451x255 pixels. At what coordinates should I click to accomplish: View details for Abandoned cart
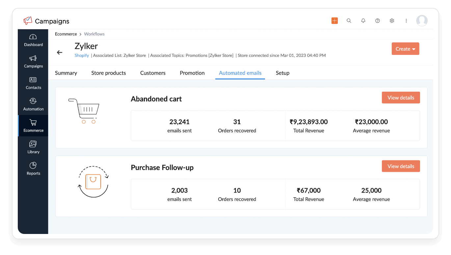(x=401, y=98)
